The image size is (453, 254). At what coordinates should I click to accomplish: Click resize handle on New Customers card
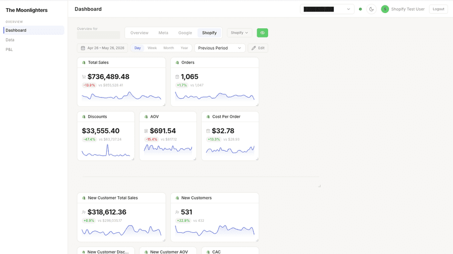click(257, 240)
